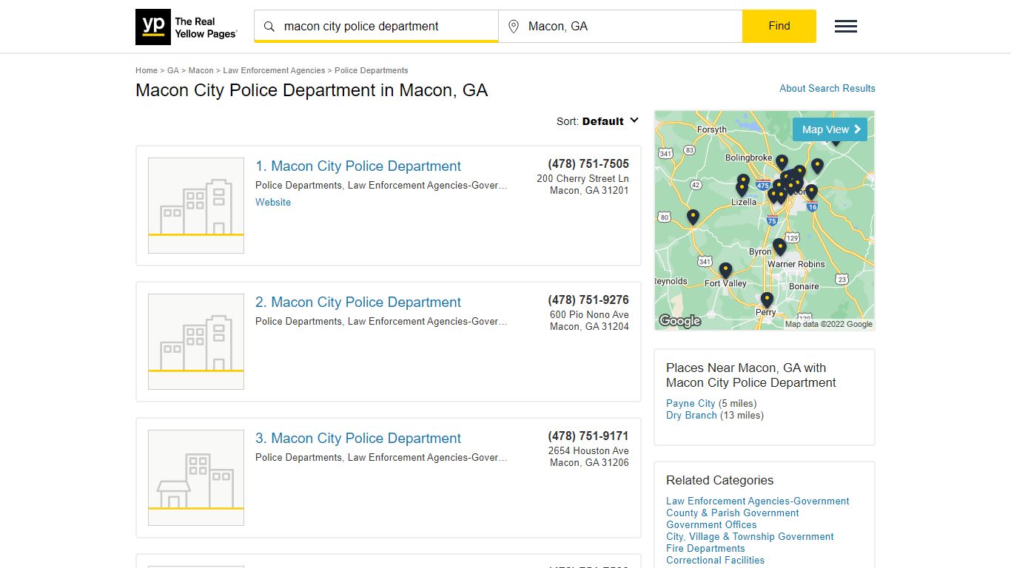Click the Map View chevron arrow
This screenshot has height=568, width=1011.
point(858,129)
